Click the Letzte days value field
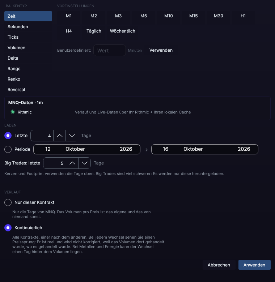 [42, 136]
